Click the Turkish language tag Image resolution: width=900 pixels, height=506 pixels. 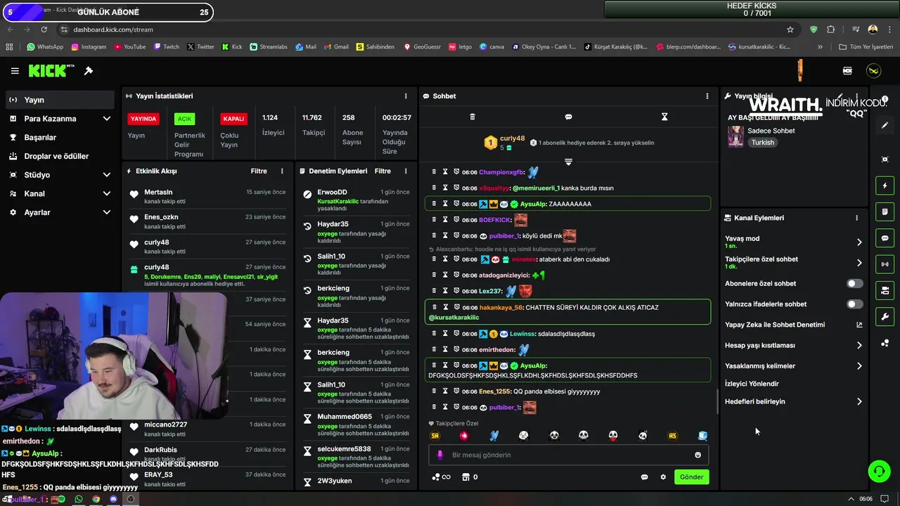(x=762, y=143)
